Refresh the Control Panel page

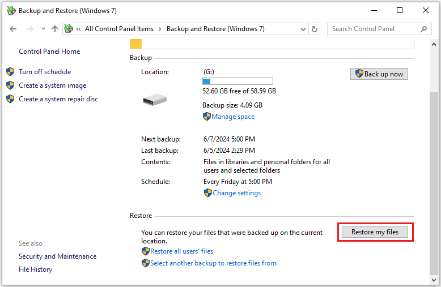(315, 29)
